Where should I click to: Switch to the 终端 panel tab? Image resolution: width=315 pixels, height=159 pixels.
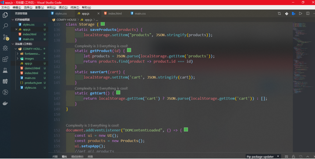click(90, 156)
